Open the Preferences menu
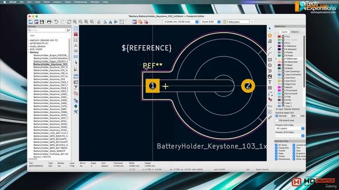This screenshot has height=190, width=339. click(81, 2)
